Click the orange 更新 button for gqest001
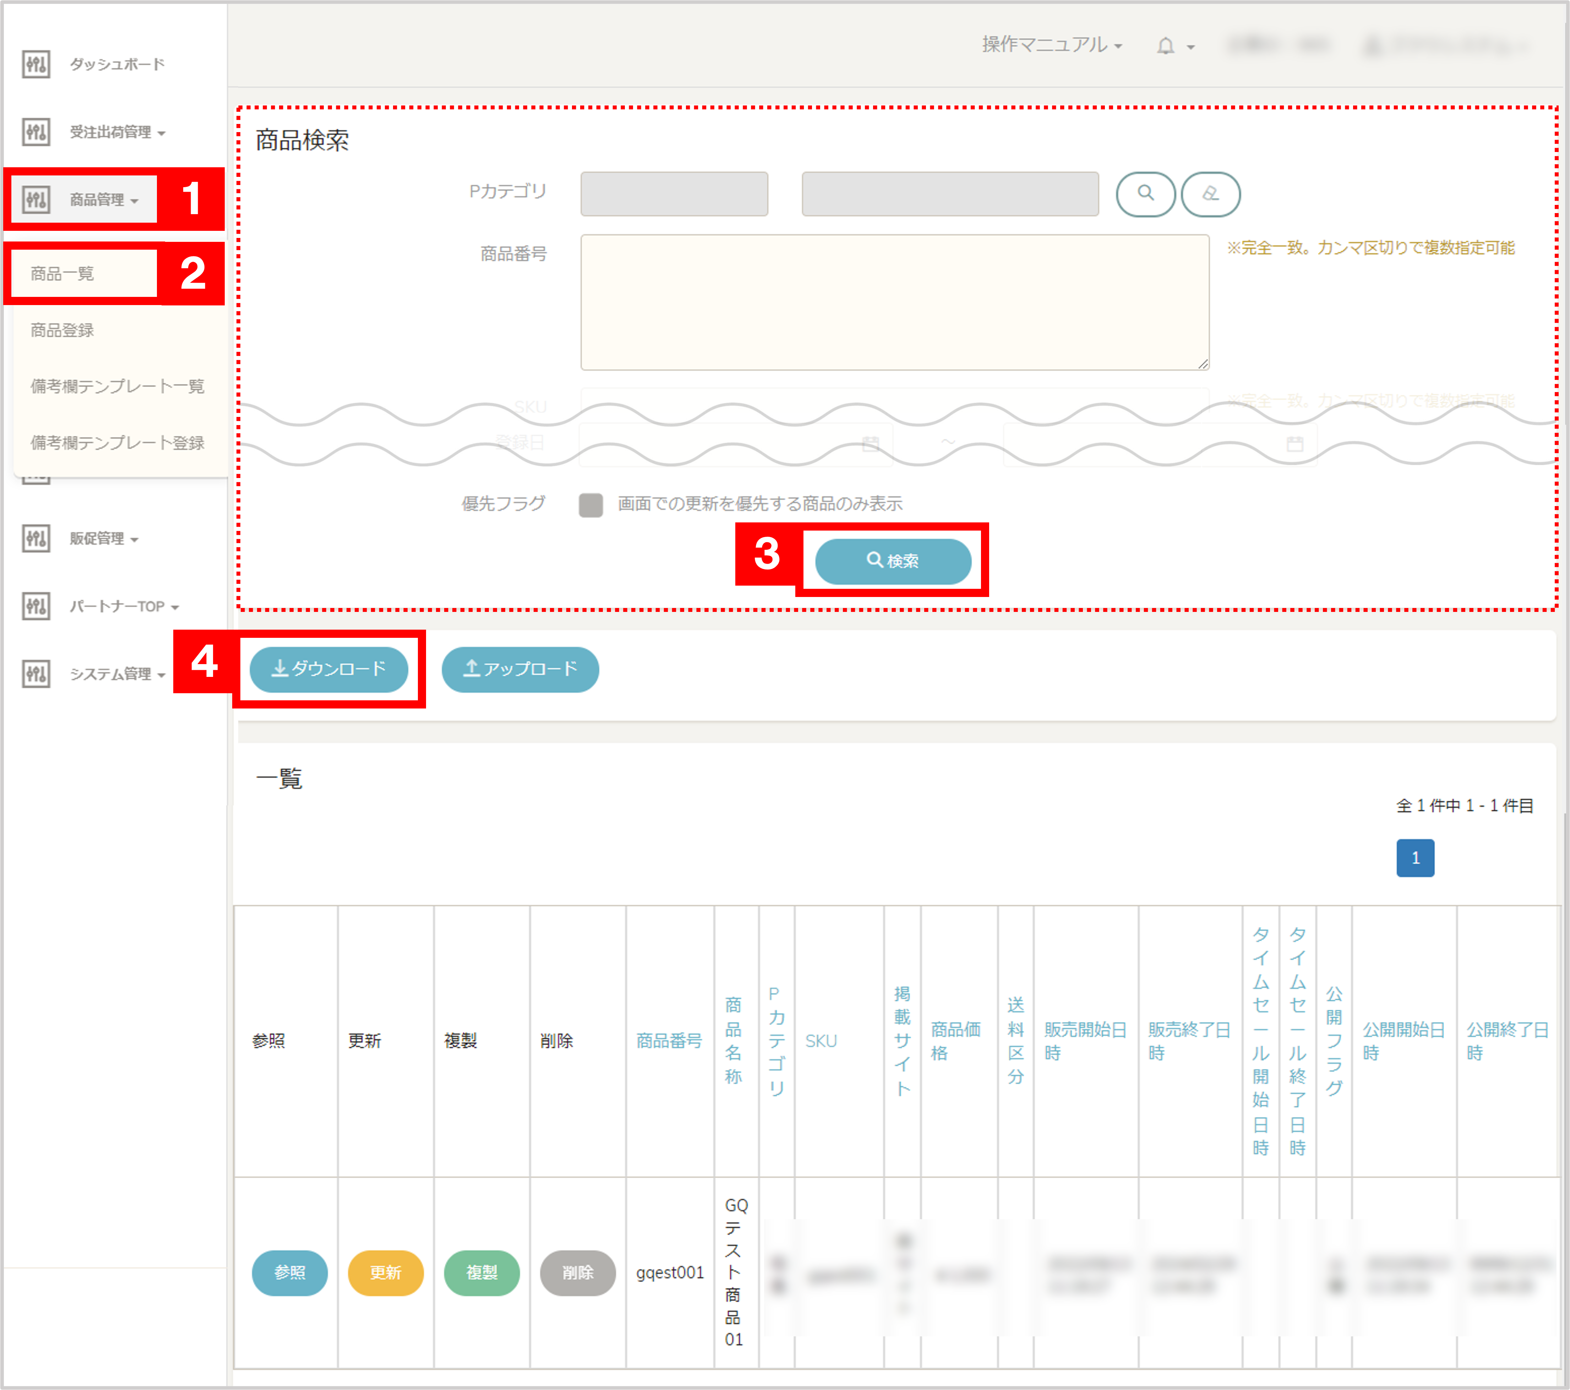This screenshot has width=1570, height=1390. (x=386, y=1272)
